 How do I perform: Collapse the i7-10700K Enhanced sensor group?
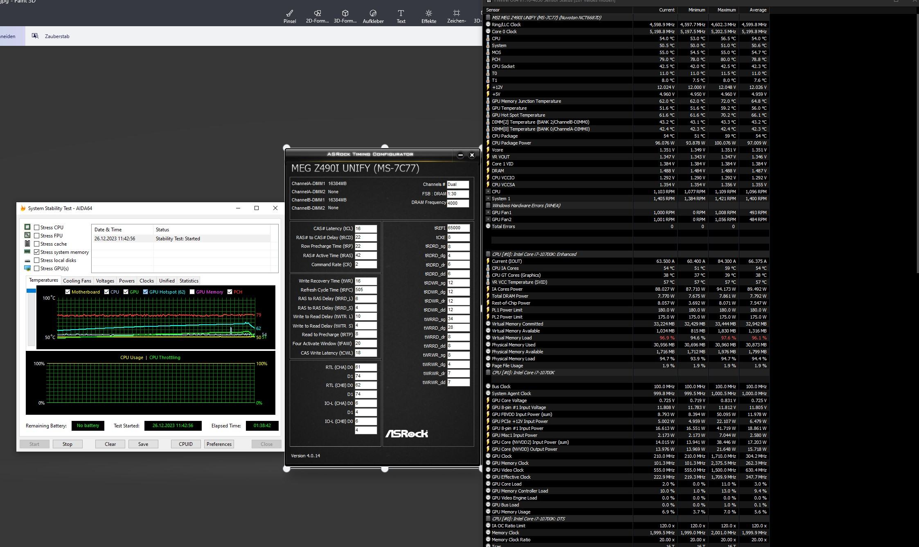[488, 254]
